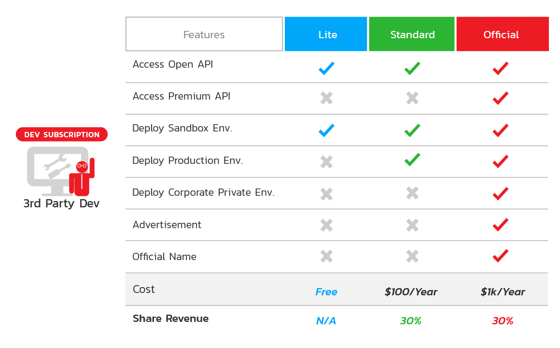Click the red 30% share revenue value
Screen dimensions: 560x348
(503, 321)
